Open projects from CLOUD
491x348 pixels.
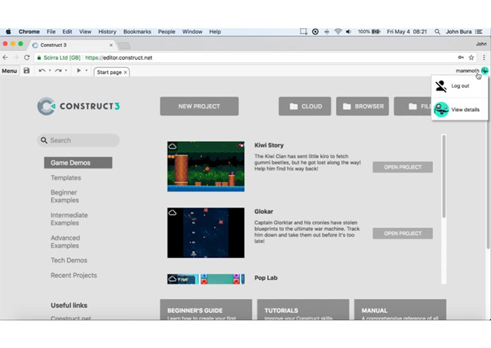click(304, 106)
